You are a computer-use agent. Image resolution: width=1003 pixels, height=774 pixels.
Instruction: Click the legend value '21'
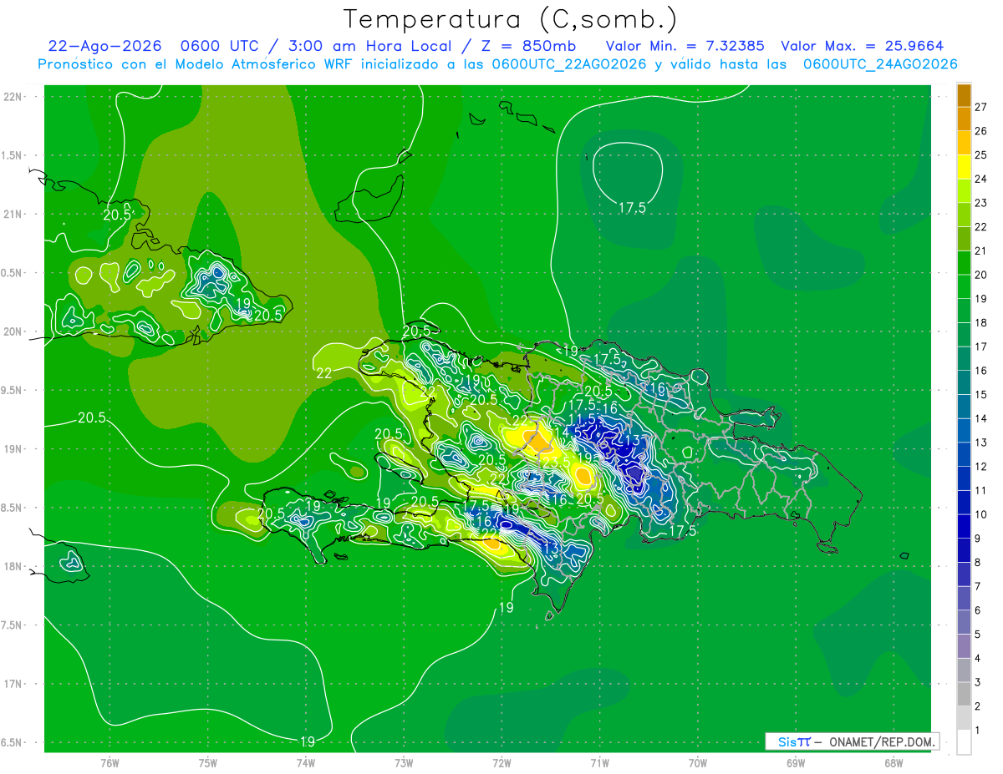coord(980,250)
